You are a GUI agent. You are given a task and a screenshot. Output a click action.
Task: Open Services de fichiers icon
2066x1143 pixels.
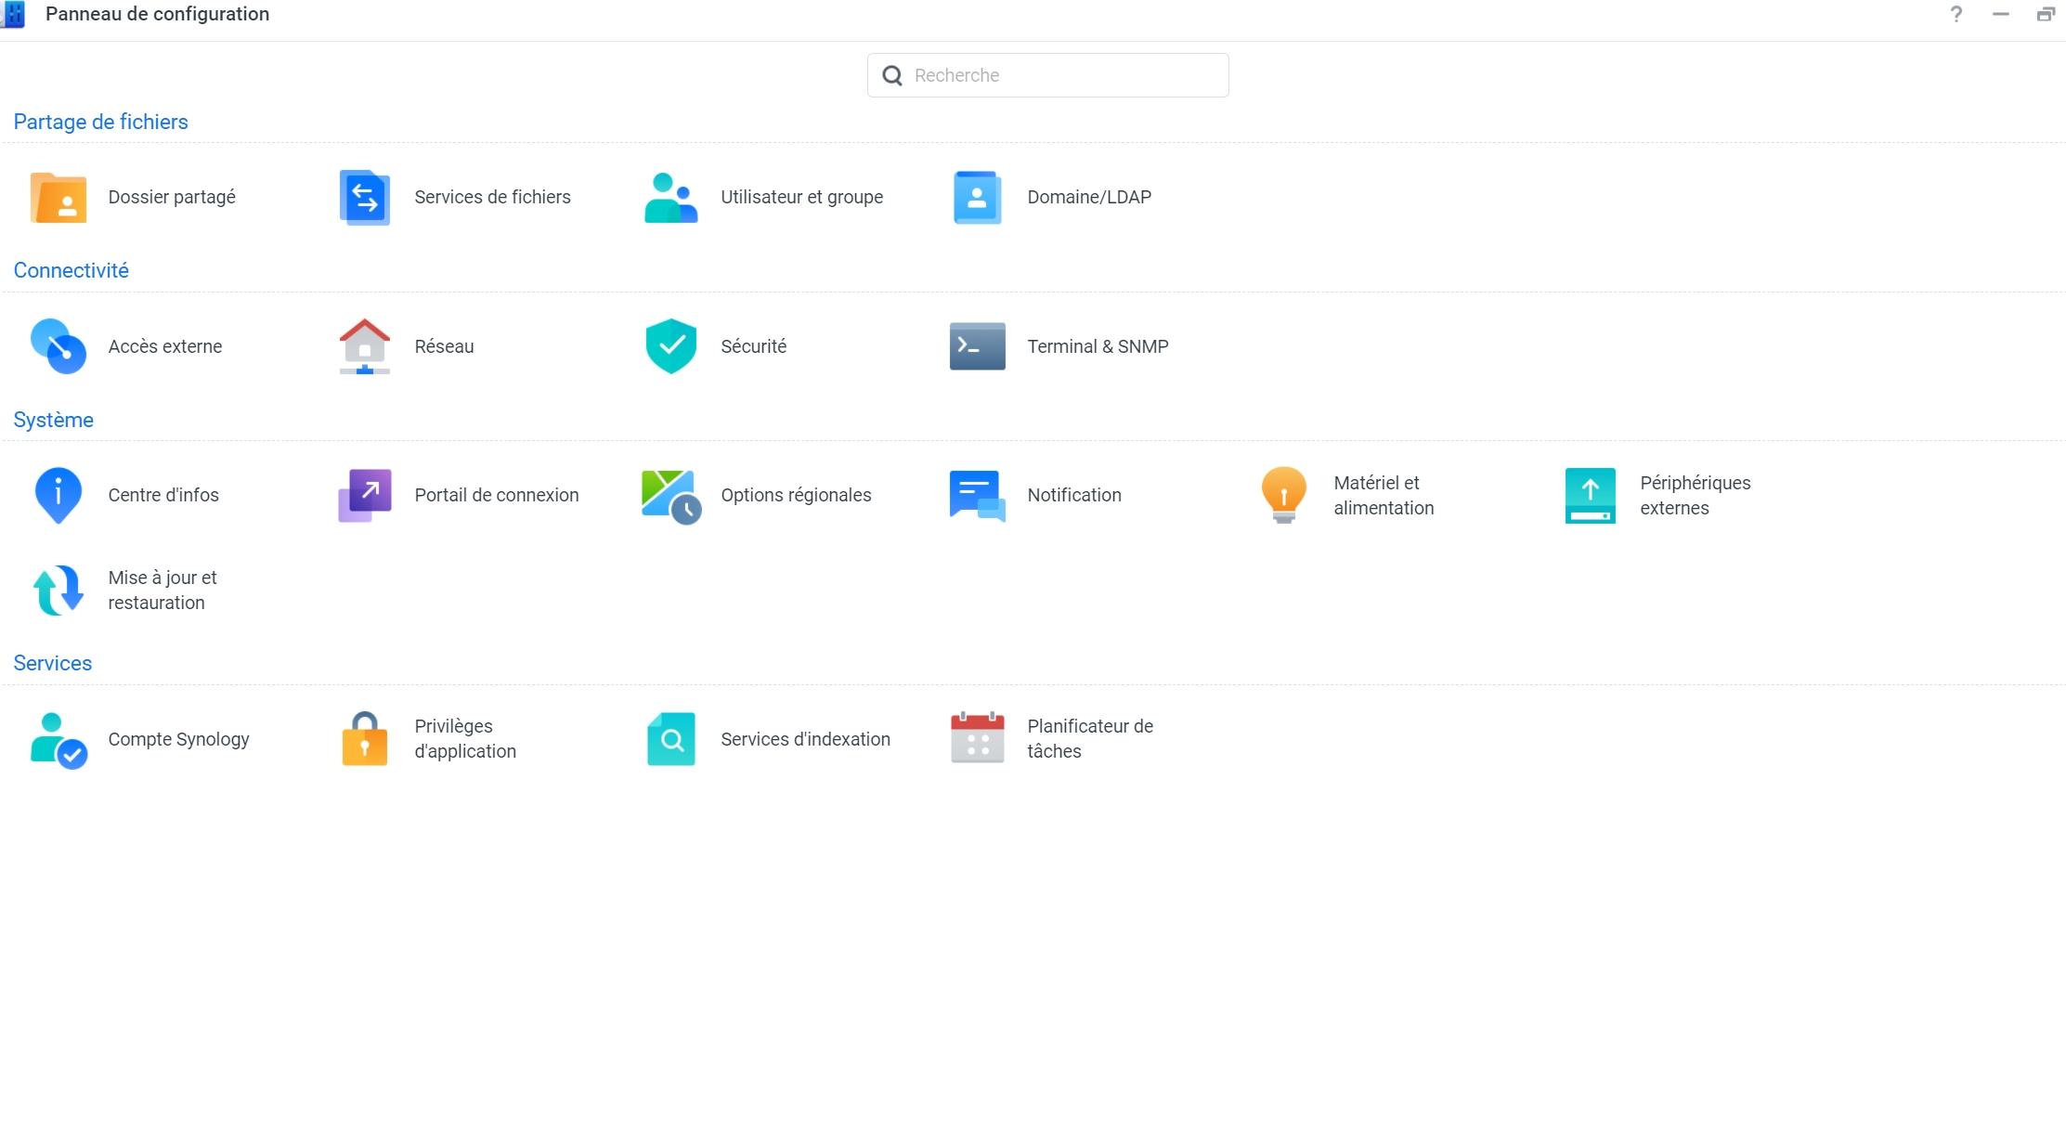pos(364,198)
